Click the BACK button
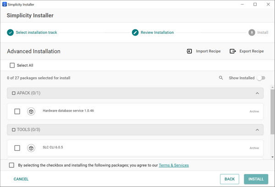Viewport: 275px width, 187px height. (x=230, y=179)
